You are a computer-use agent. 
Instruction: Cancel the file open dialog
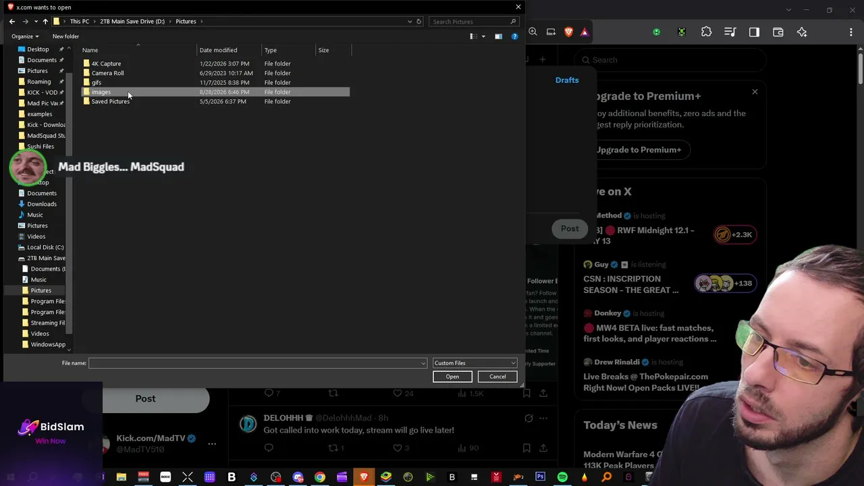(x=497, y=377)
